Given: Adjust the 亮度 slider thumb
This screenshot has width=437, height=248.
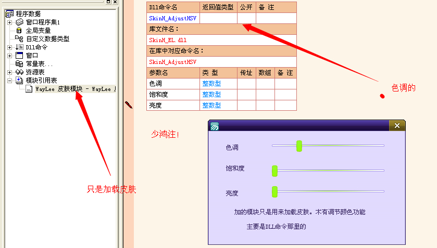Looking at the screenshot, I should click(275, 192).
